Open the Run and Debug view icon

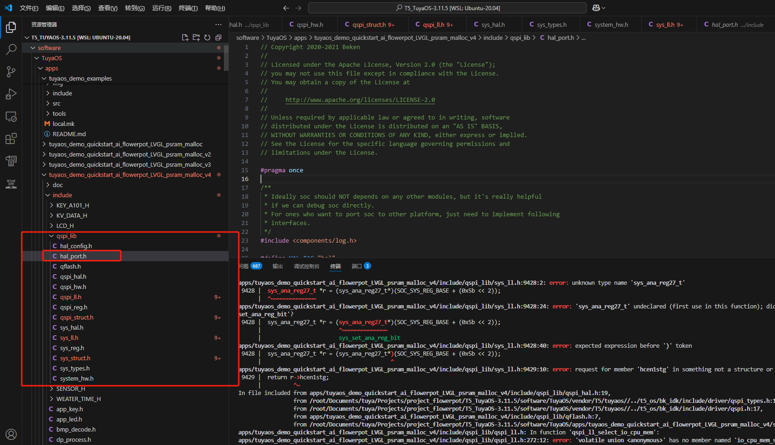(x=11, y=94)
